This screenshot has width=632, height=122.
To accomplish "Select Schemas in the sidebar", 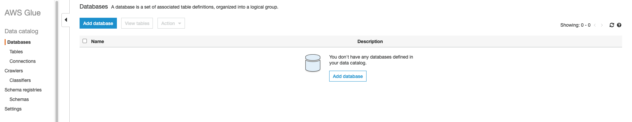I will [19, 99].
